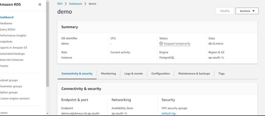
Task: Click Databases breadcrumb link
Action: (x=76, y=4)
